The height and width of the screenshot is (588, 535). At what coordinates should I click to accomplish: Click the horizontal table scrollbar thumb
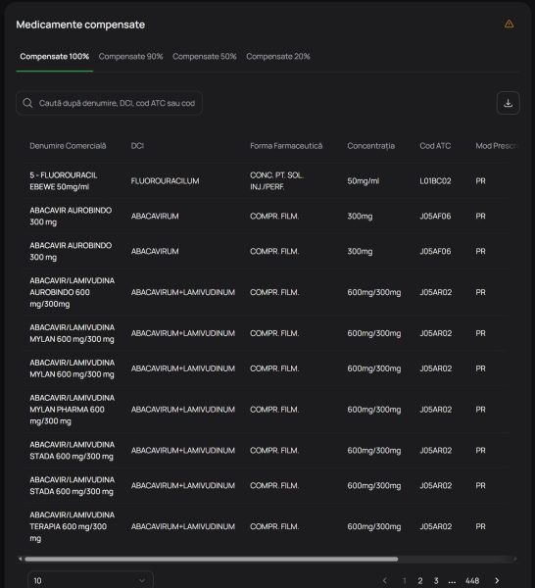(211, 559)
